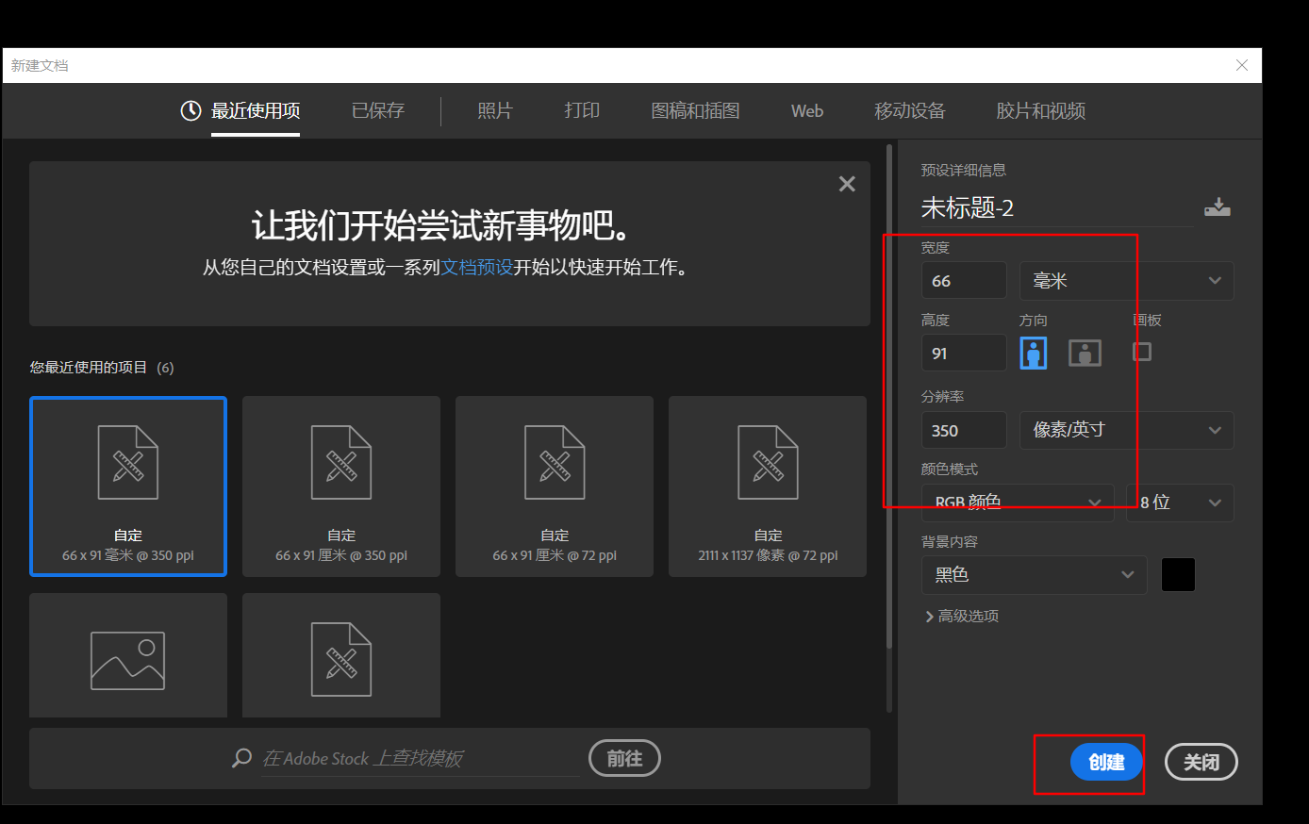Dismiss the welcome banner with its X
1309x824 pixels.
tap(847, 184)
